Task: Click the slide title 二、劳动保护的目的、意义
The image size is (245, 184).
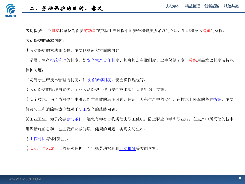Action: (x=66, y=8)
